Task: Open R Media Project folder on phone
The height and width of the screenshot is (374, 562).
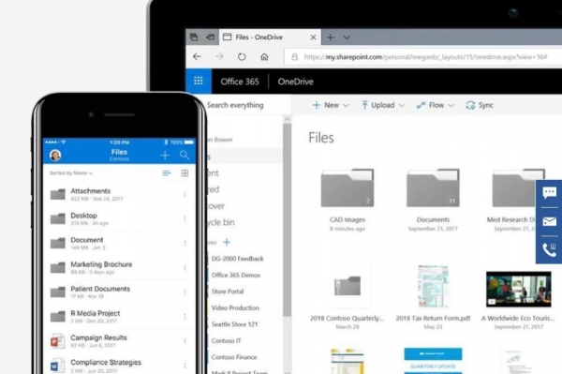Action: 119,316
